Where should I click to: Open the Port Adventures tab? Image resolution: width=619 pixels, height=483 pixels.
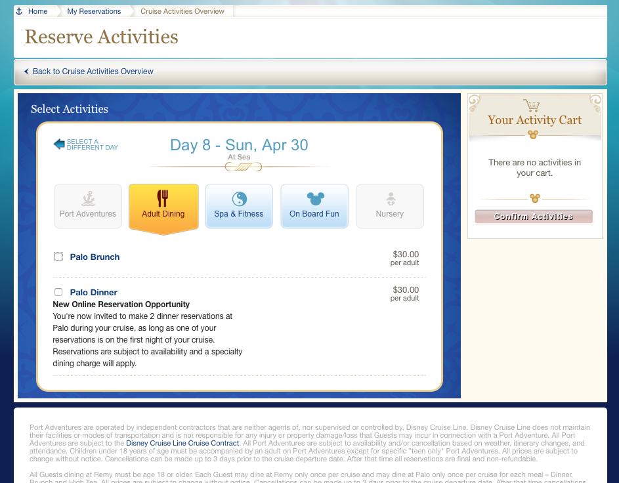click(x=88, y=206)
